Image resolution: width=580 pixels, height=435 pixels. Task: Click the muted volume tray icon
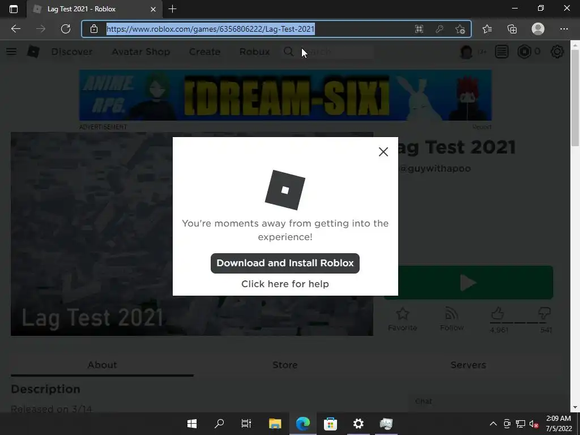(x=534, y=424)
